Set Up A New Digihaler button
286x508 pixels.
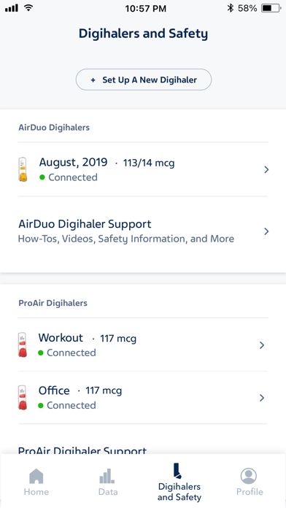[x=144, y=80]
